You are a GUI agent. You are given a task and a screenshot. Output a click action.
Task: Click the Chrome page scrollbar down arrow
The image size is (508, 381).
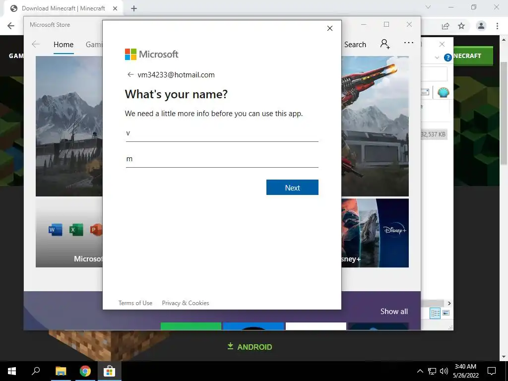click(x=504, y=357)
